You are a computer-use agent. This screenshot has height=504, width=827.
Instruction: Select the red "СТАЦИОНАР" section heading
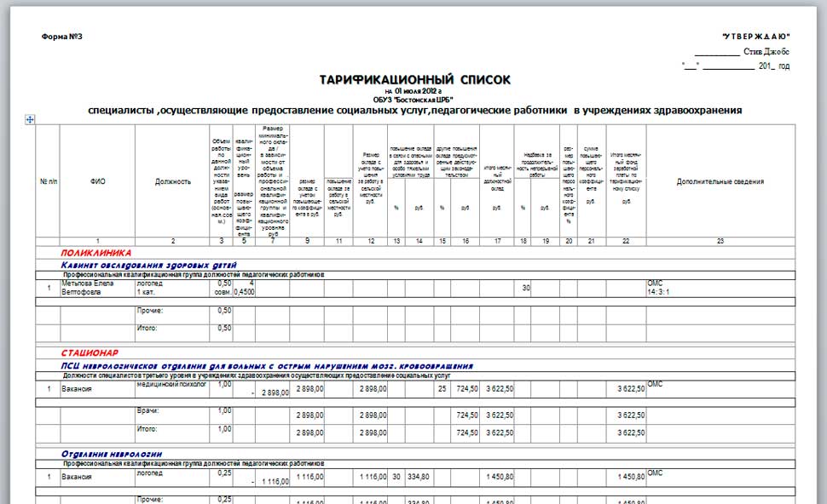tap(90, 352)
